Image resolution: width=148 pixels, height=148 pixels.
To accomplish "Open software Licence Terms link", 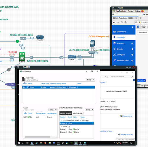I will (106, 131).
